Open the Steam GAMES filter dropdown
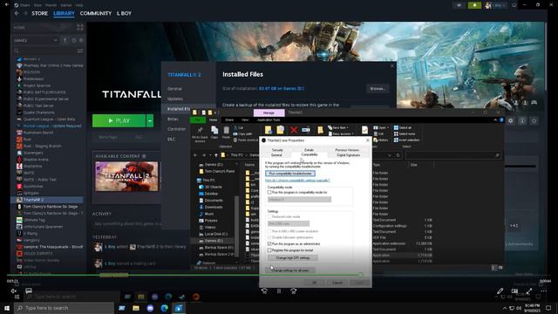This screenshot has width=558, height=314. coord(35,40)
